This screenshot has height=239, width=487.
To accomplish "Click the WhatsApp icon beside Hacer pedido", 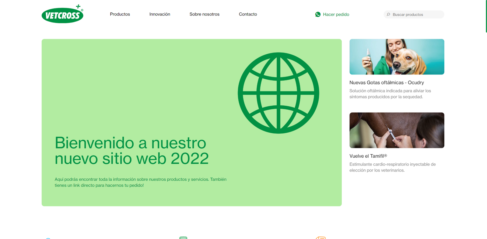I will click(318, 14).
